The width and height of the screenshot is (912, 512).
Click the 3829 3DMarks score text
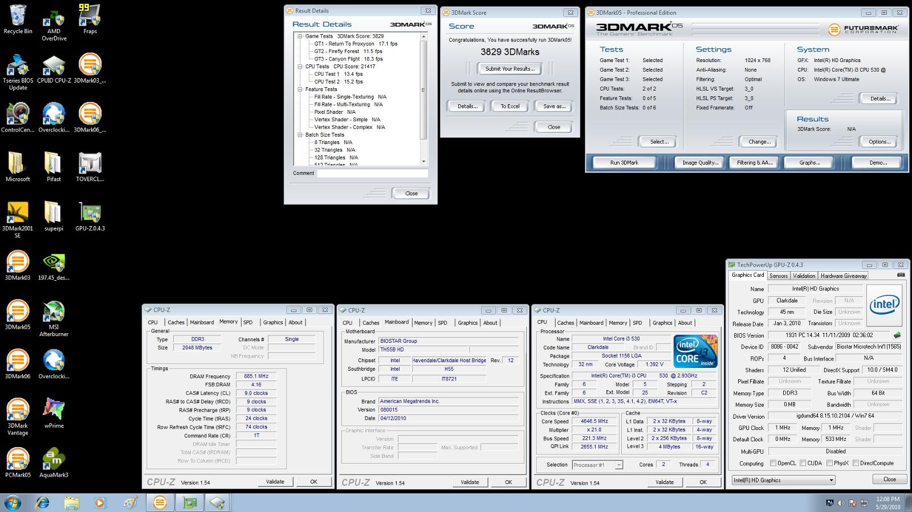(x=510, y=52)
